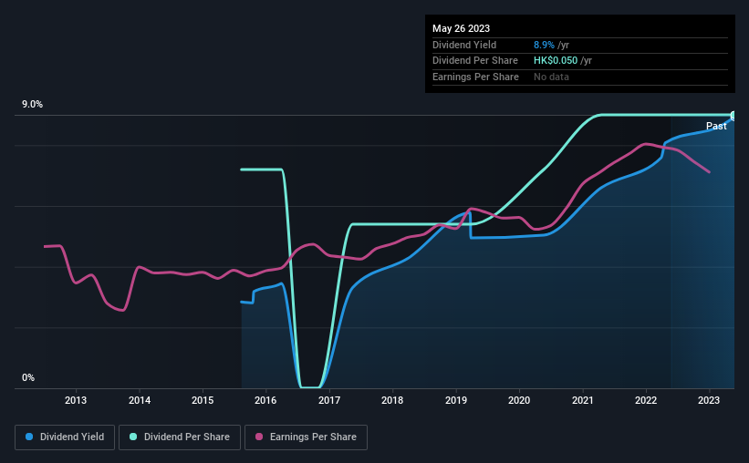Select the 2016 label on the x-axis
Image resolution: width=749 pixels, height=463 pixels.
pos(265,400)
